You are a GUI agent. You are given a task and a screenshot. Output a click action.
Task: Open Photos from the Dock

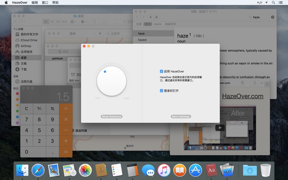pyautogui.click(x=85, y=170)
